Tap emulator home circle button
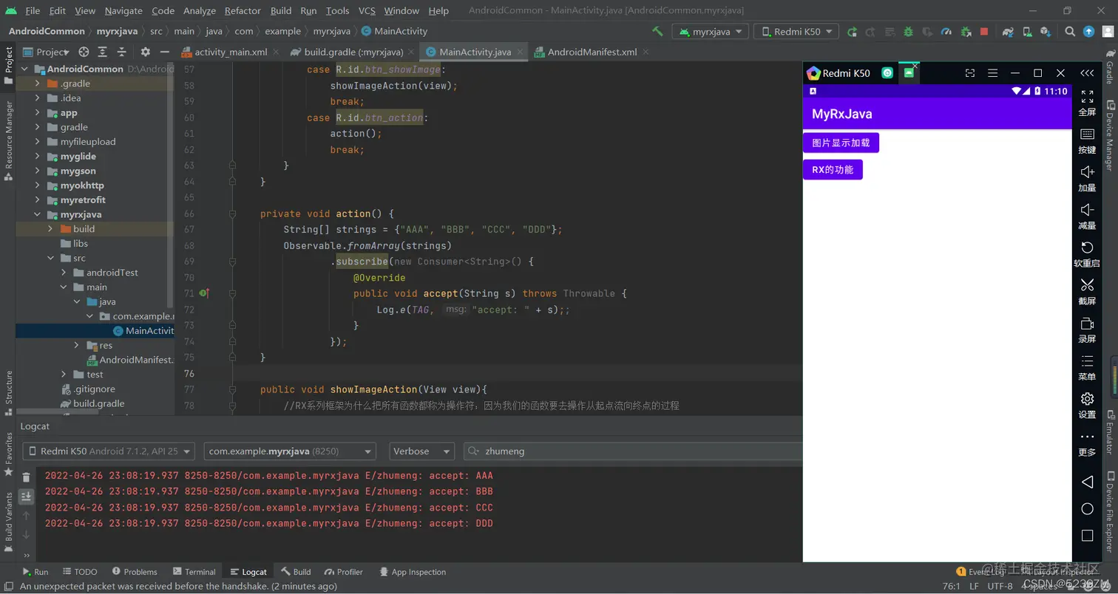This screenshot has width=1118, height=594. (x=1087, y=508)
